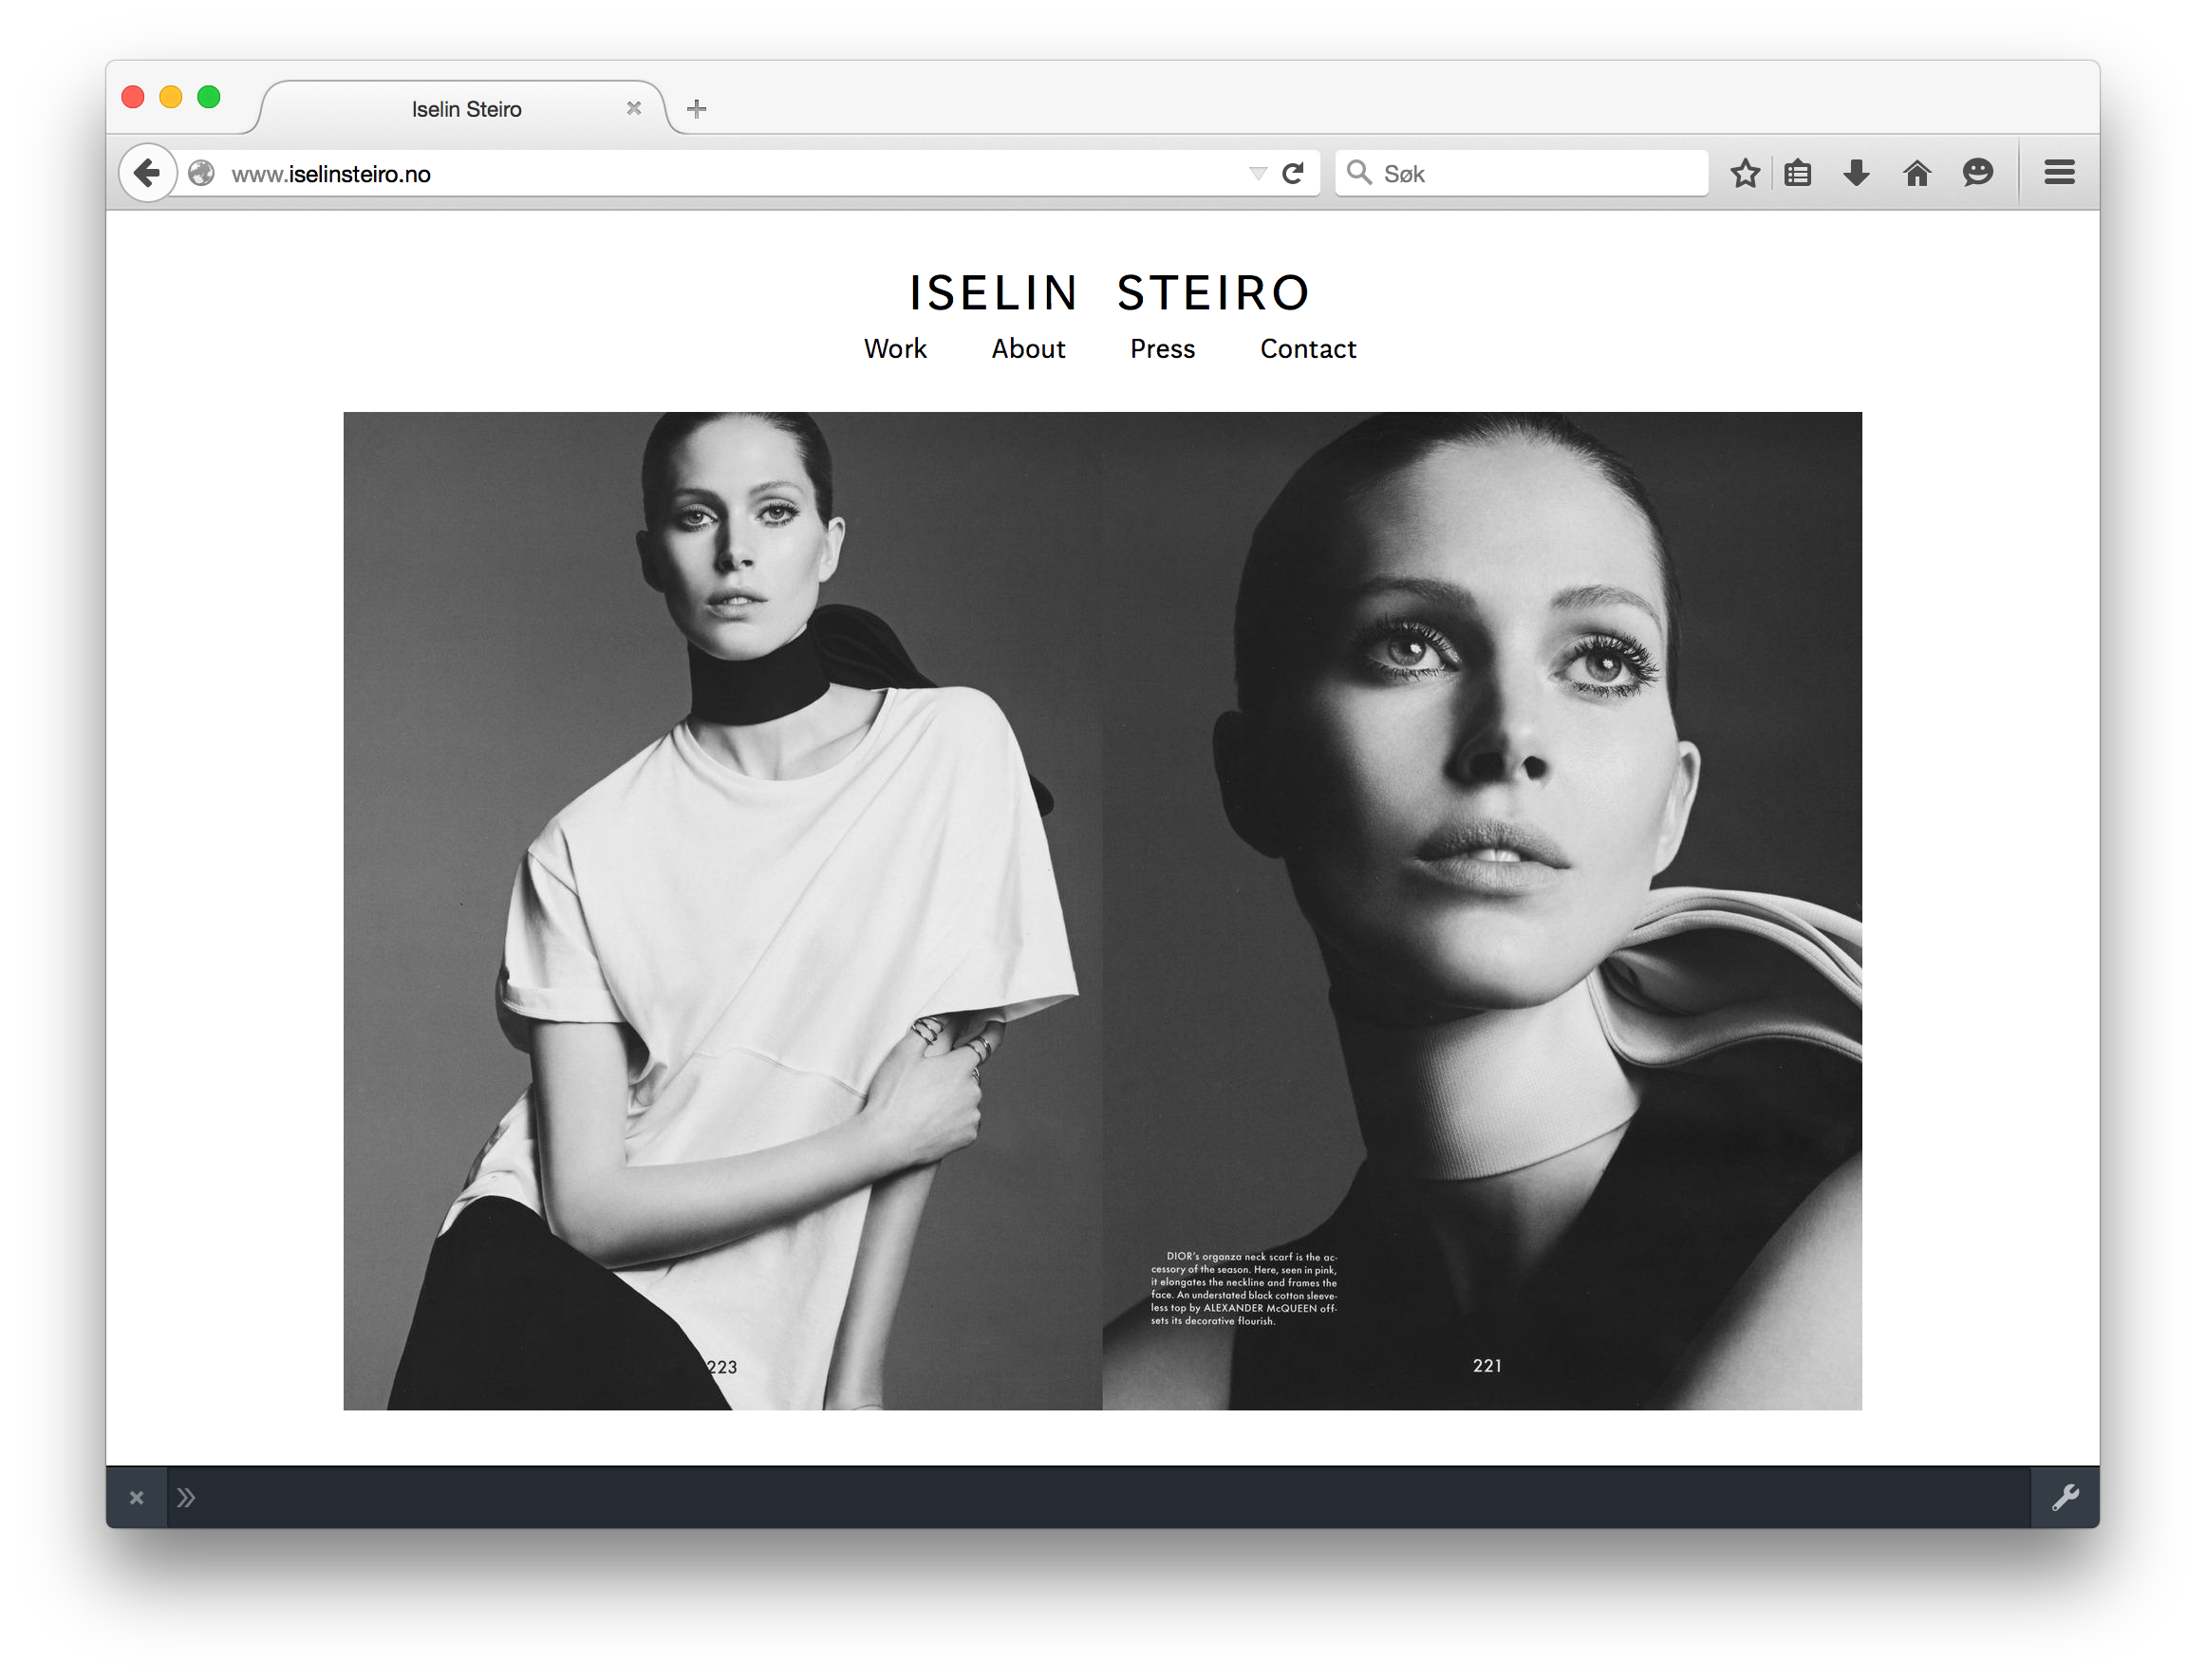Viewport: 2206px width, 1680px height.
Task: Reload the page with refresh icon
Action: pyautogui.click(x=1293, y=173)
